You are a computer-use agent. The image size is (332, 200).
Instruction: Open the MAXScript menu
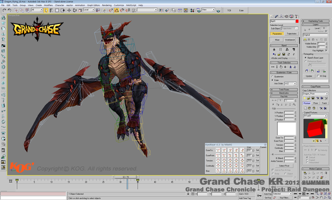[x=131, y=5]
